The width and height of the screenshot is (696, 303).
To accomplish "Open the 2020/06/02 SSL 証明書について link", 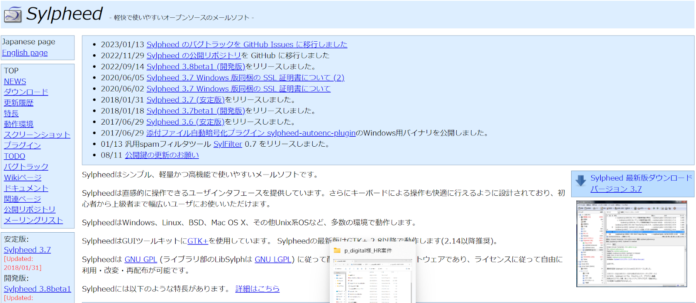I will [238, 89].
